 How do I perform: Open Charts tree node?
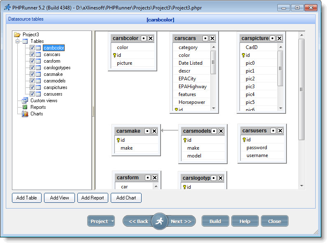37,114
